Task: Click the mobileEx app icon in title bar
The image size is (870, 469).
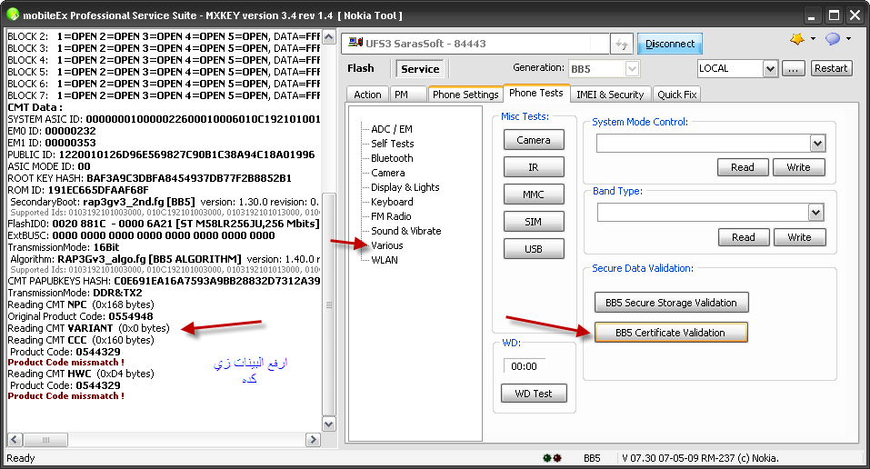Action: click(12, 15)
